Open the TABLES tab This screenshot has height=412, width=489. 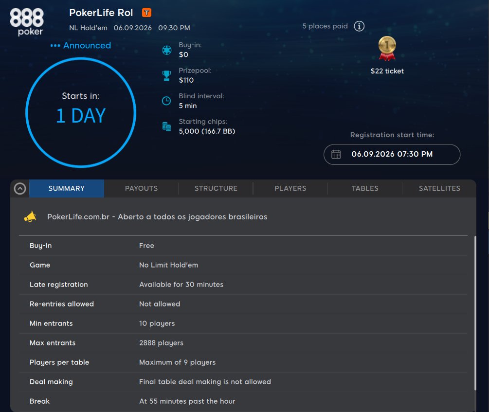coord(365,188)
